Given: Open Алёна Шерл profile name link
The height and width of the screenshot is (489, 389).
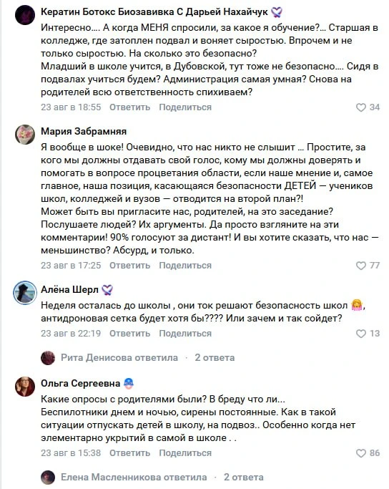Looking at the screenshot, I should click(x=69, y=289).
